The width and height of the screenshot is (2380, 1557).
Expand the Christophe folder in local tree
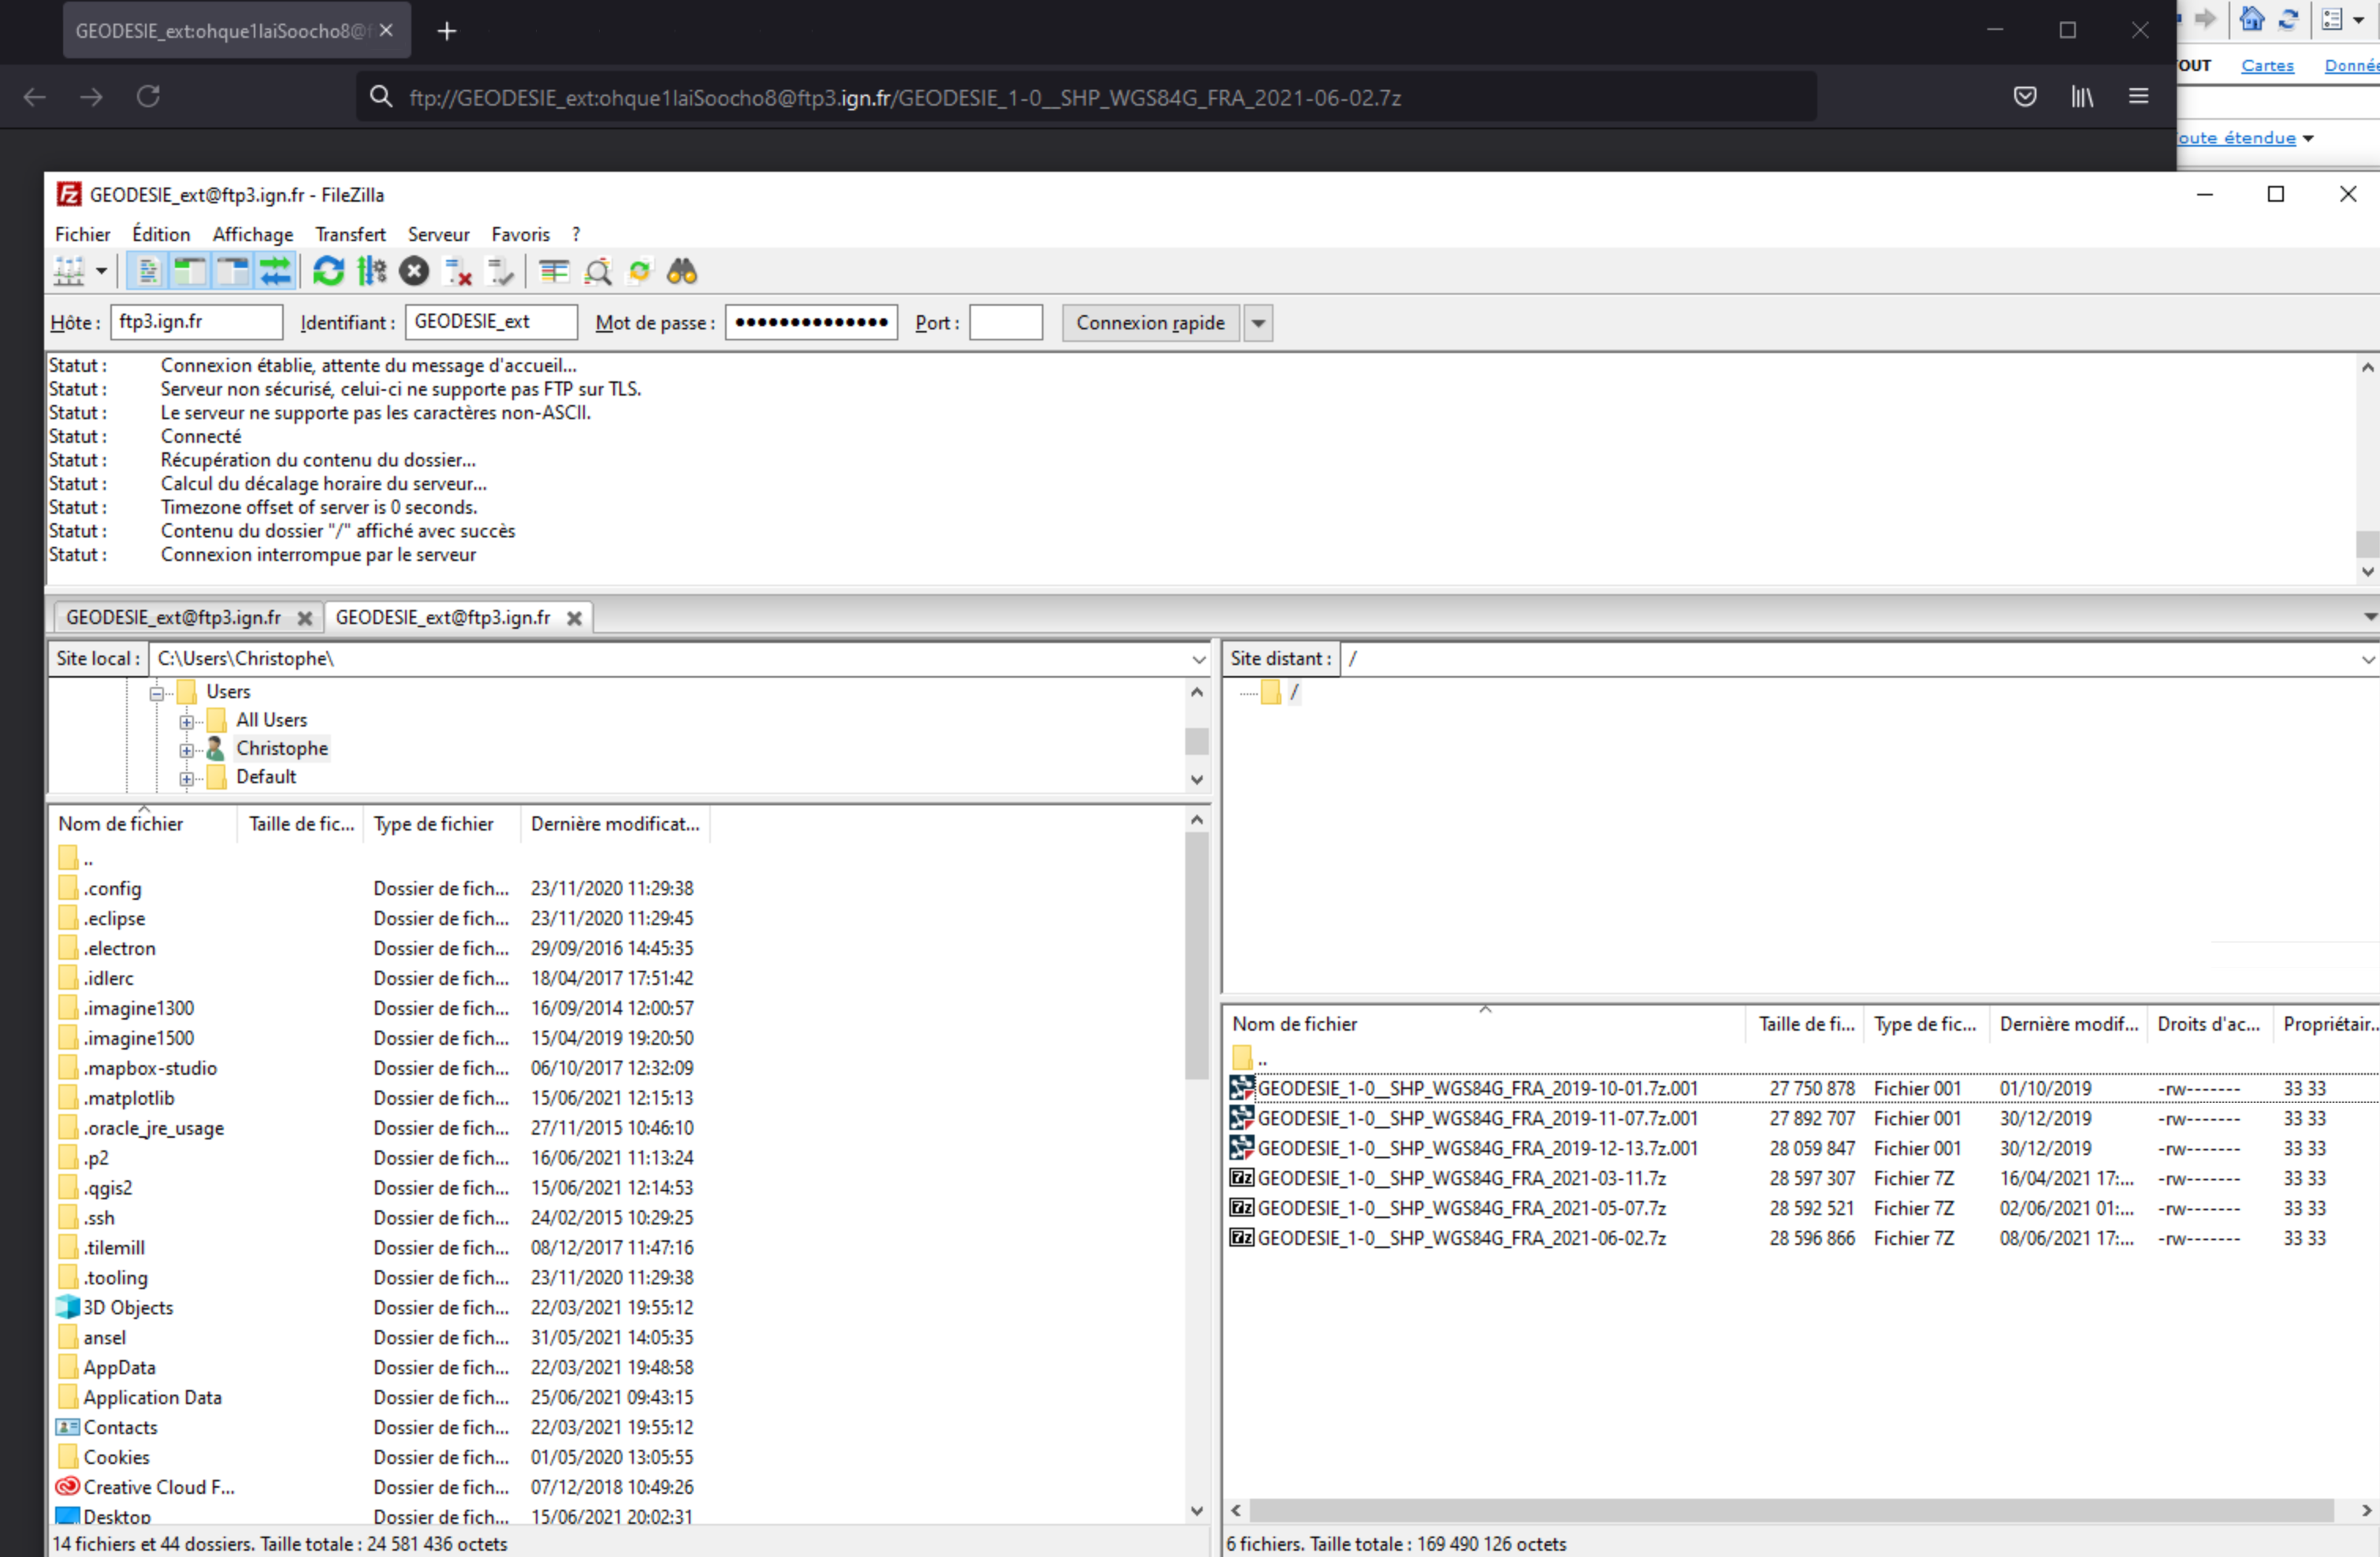[186, 749]
